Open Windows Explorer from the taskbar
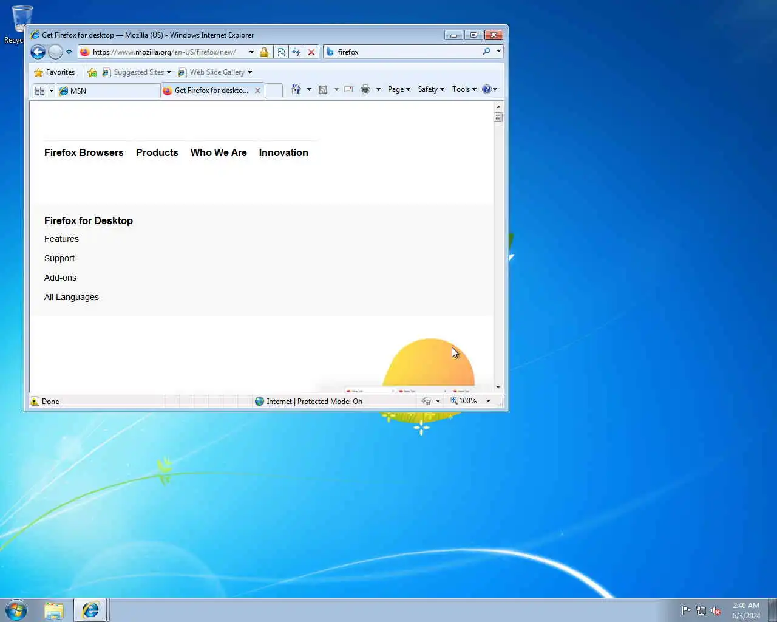The height and width of the screenshot is (622, 777). coord(54,610)
